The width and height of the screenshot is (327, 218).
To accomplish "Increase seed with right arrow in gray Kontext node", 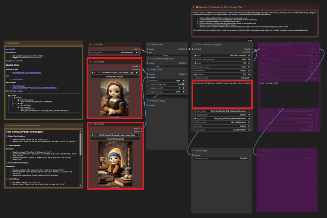I will 249,55.
